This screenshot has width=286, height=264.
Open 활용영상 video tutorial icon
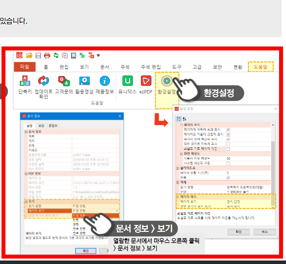[x=84, y=81]
